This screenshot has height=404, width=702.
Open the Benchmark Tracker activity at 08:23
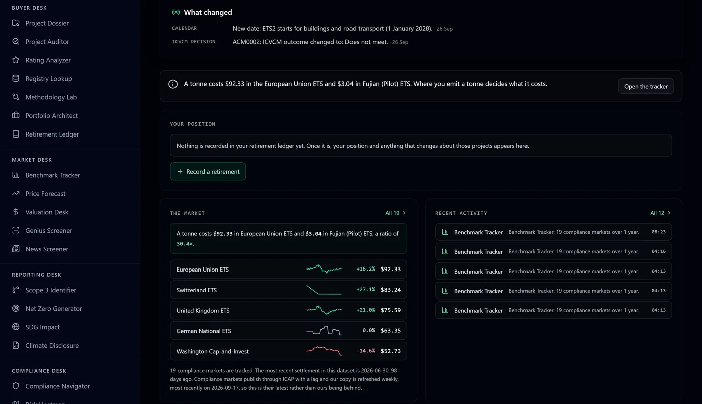click(554, 232)
